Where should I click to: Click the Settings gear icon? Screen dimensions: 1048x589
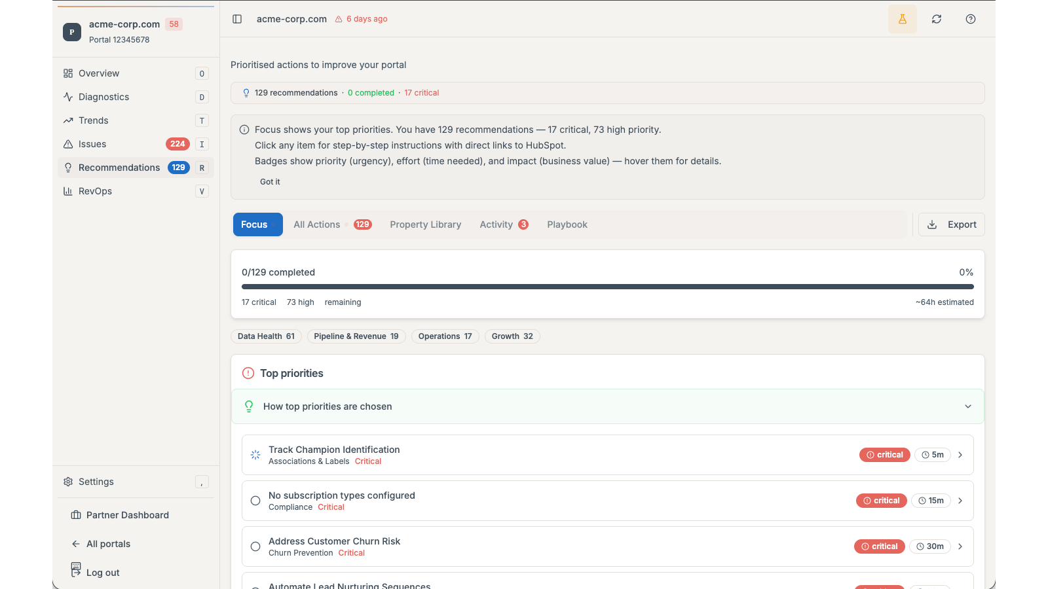tap(68, 482)
